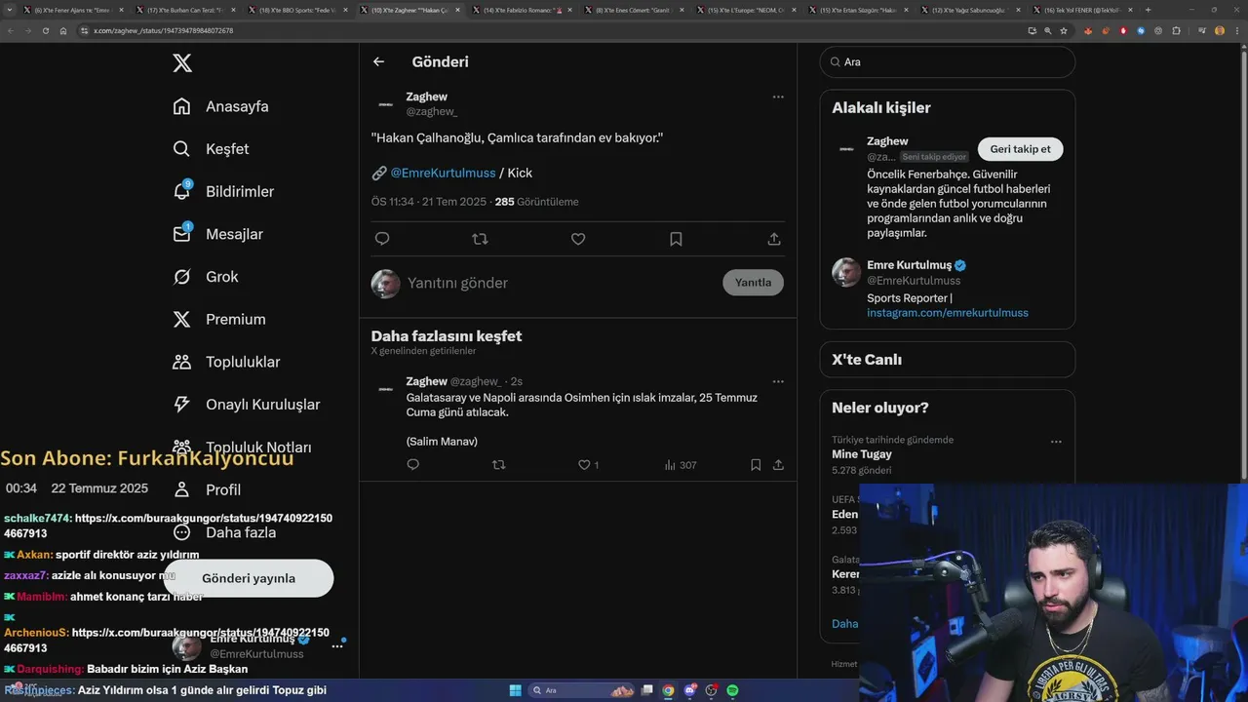Expand Daha fazla menu in sidebar

[224, 532]
